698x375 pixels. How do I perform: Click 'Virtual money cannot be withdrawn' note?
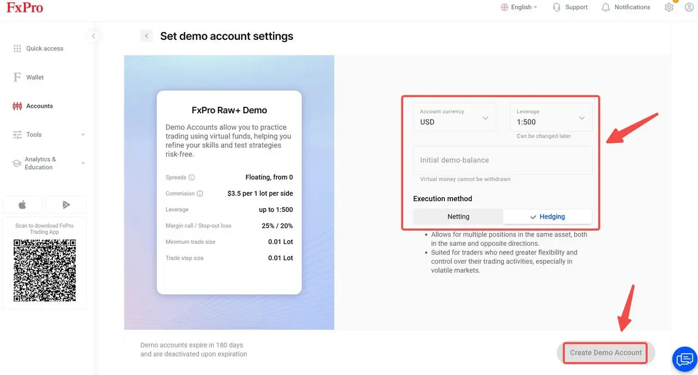click(x=465, y=179)
